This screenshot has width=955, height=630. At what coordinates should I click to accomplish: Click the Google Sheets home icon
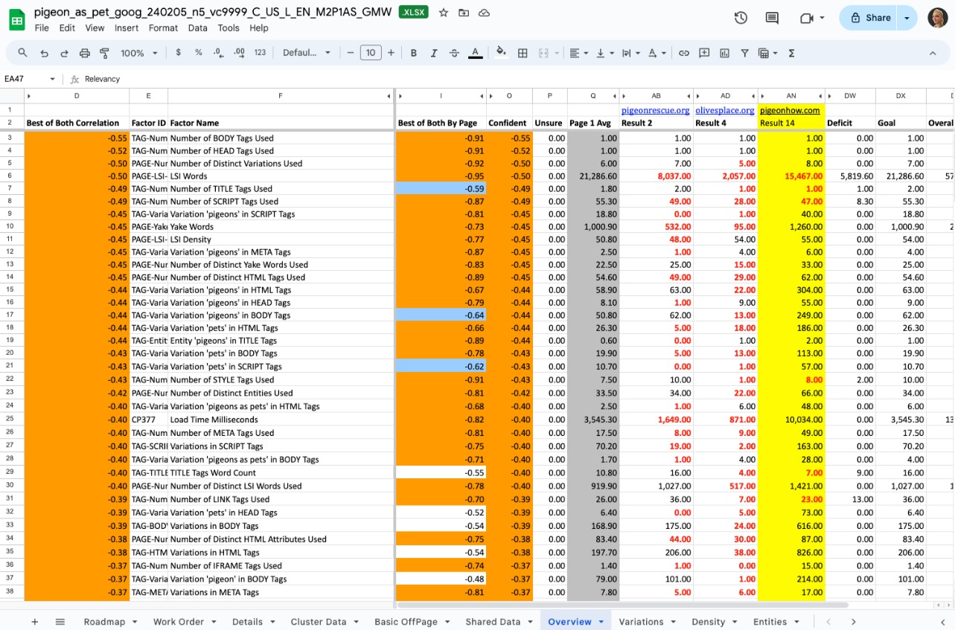click(x=16, y=20)
